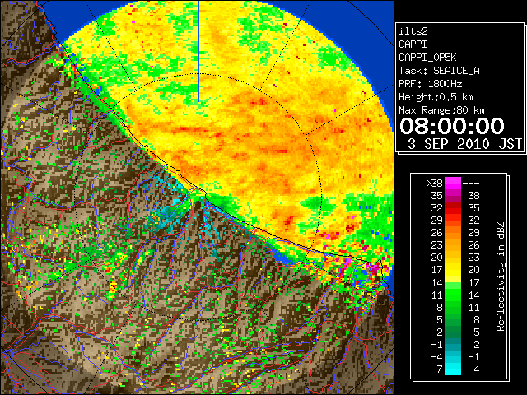
Task: Click the 'Max Range:80 km' line
Action: click(441, 110)
